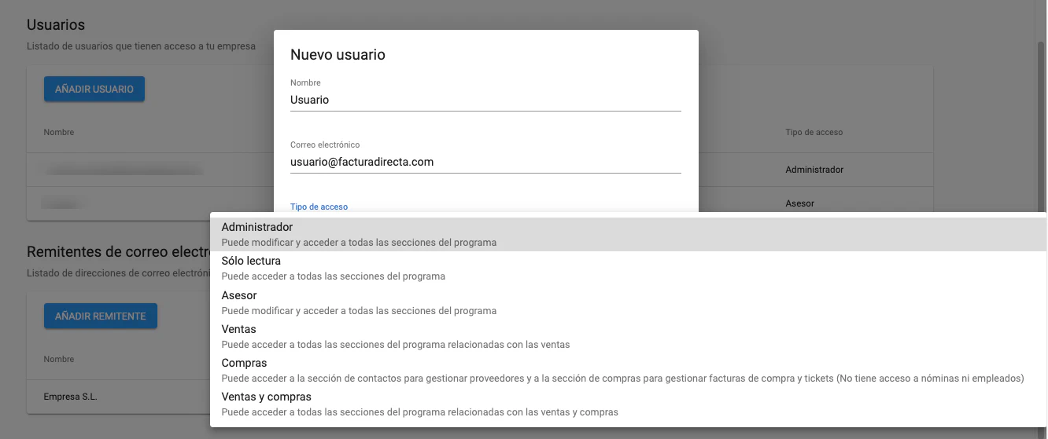Click blurred name of the administrator user
1048x439 pixels.
pos(123,170)
